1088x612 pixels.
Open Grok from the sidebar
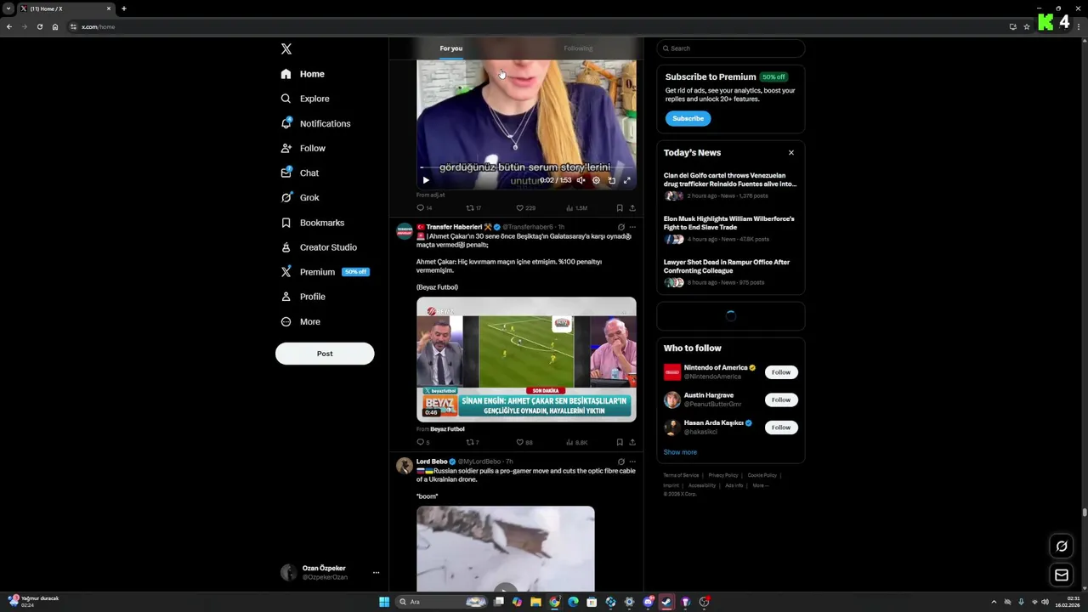coord(300,197)
